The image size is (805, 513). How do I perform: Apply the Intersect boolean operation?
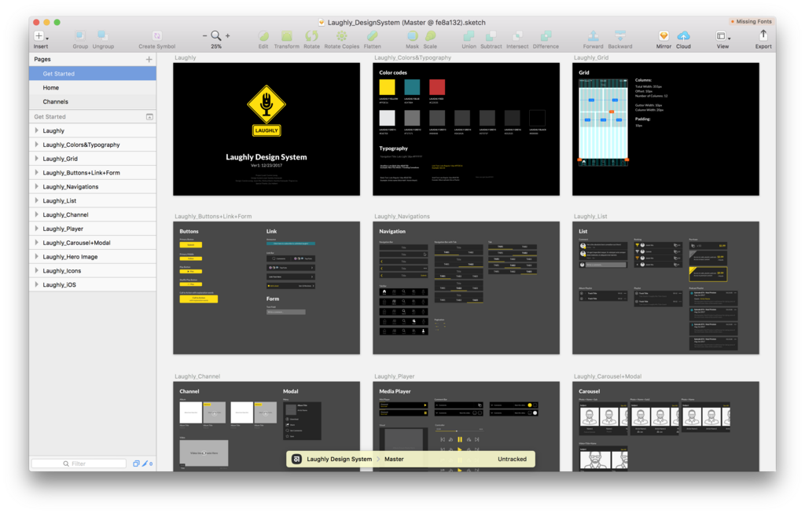pyautogui.click(x=517, y=35)
